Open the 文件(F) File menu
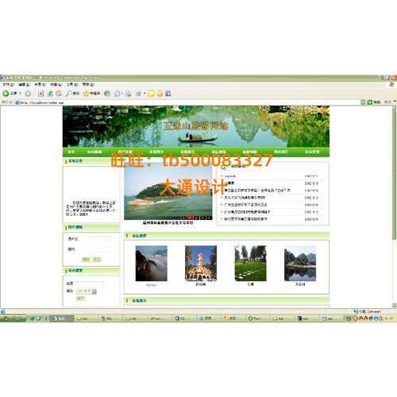Viewport: 397px width, 397px height. (x=8, y=85)
